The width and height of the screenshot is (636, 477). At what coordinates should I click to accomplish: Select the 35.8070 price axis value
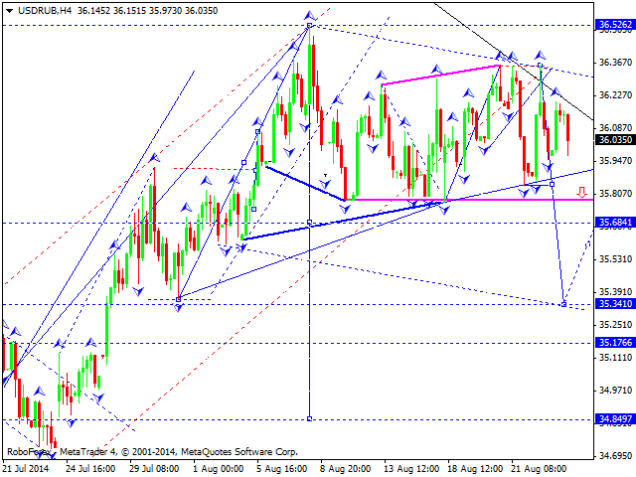(x=615, y=194)
